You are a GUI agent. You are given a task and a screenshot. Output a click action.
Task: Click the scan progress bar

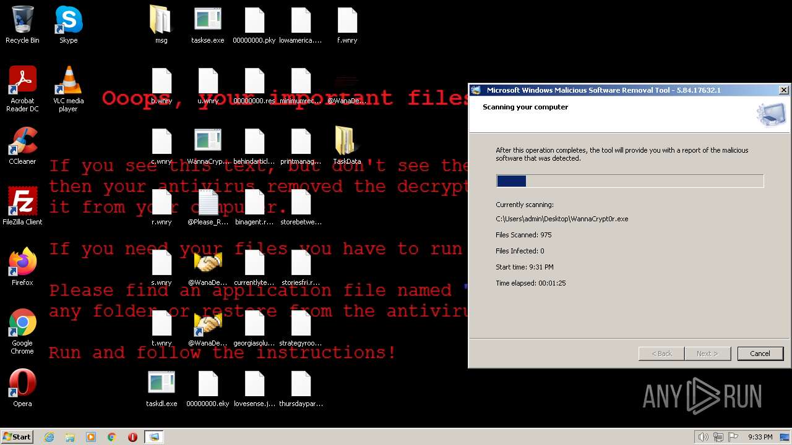click(x=630, y=180)
